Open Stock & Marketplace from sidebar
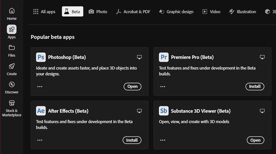This screenshot has height=154, width=276. click(x=12, y=108)
